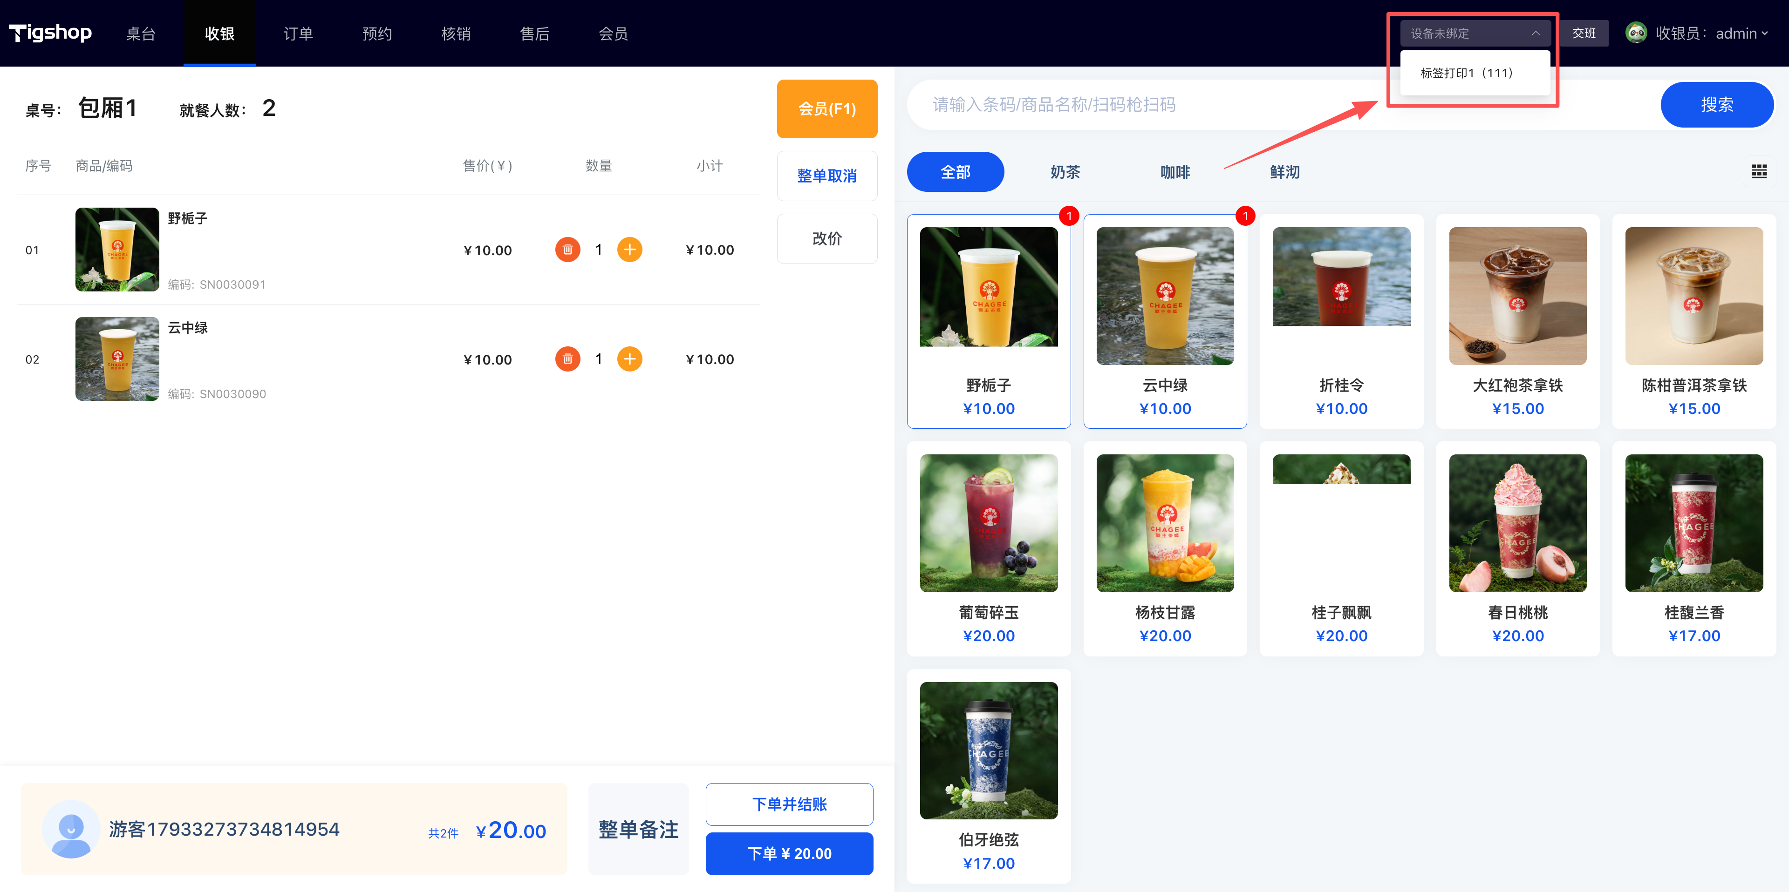The width and height of the screenshot is (1789, 892).
Task: Open the 核销 tab
Action: coord(456,34)
